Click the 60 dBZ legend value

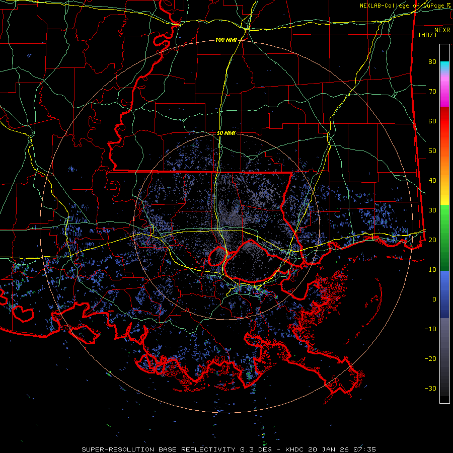click(x=432, y=121)
